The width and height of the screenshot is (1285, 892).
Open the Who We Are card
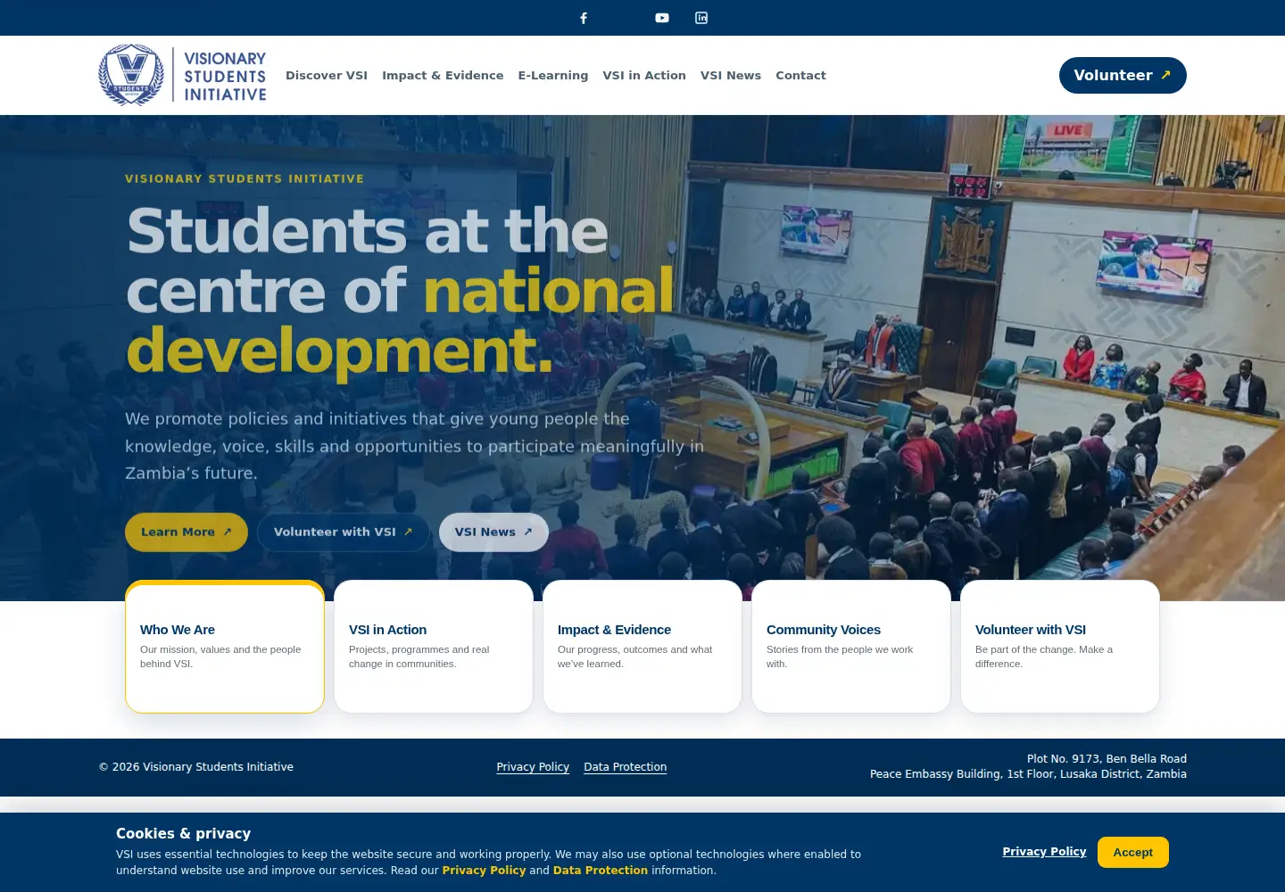pos(225,647)
